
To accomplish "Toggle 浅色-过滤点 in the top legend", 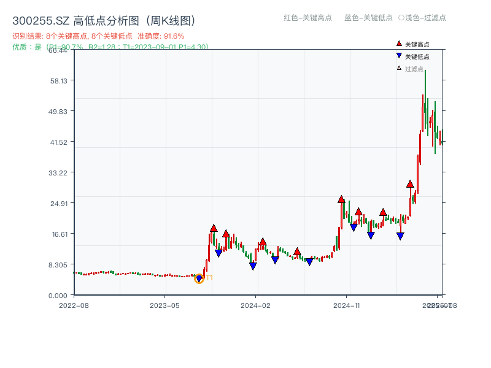I will coord(422,18).
